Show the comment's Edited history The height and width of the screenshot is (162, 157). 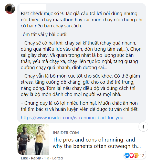pyautogui.click(x=58, y=158)
